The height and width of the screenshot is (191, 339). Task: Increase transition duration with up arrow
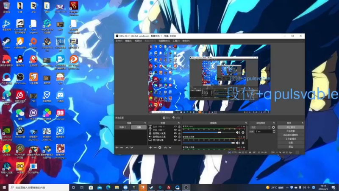point(274,131)
